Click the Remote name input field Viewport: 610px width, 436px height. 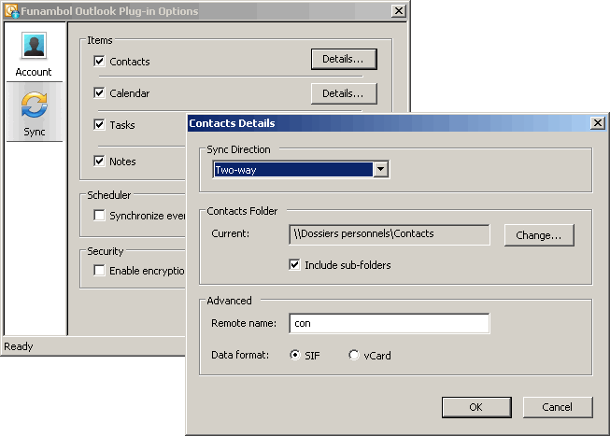point(390,323)
